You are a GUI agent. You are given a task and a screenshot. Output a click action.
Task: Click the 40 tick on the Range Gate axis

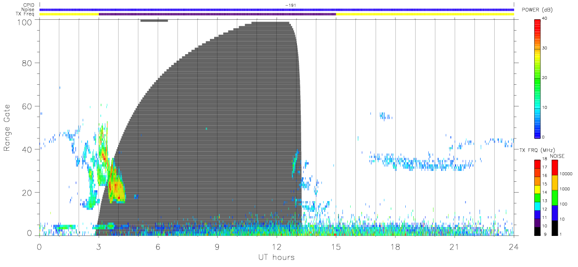(x=26, y=149)
